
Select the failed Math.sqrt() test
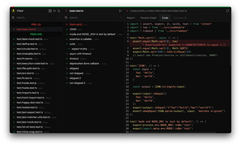[x=93, y=25]
